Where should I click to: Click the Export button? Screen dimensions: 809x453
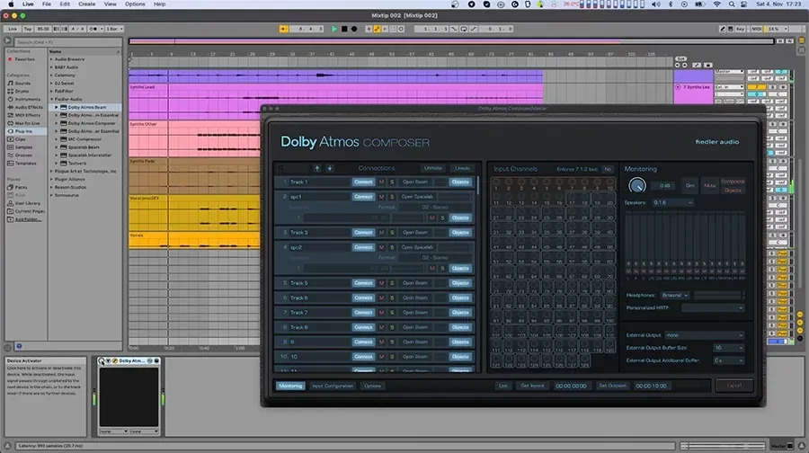tap(734, 386)
